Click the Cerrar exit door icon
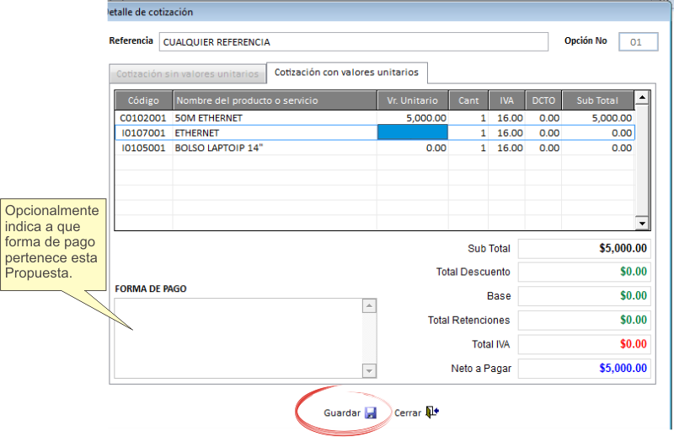Image resolution: width=674 pixels, height=437 pixels. click(x=431, y=412)
